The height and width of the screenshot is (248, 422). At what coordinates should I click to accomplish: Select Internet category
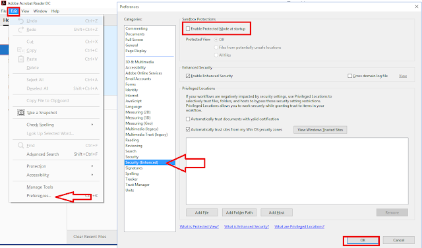[x=132, y=96]
